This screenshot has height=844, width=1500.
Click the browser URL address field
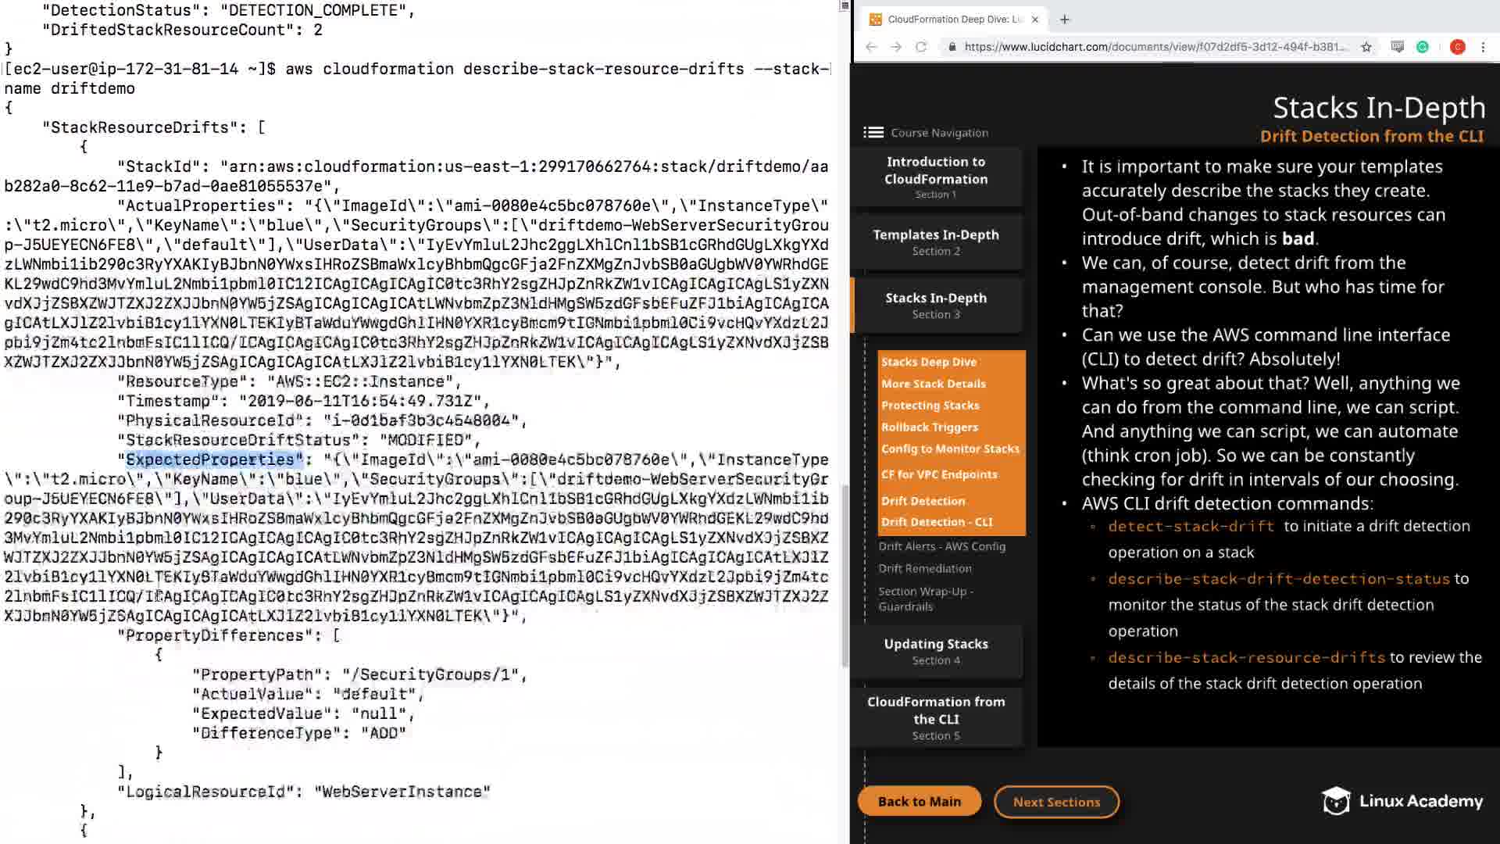click(x=1155, y=47)
